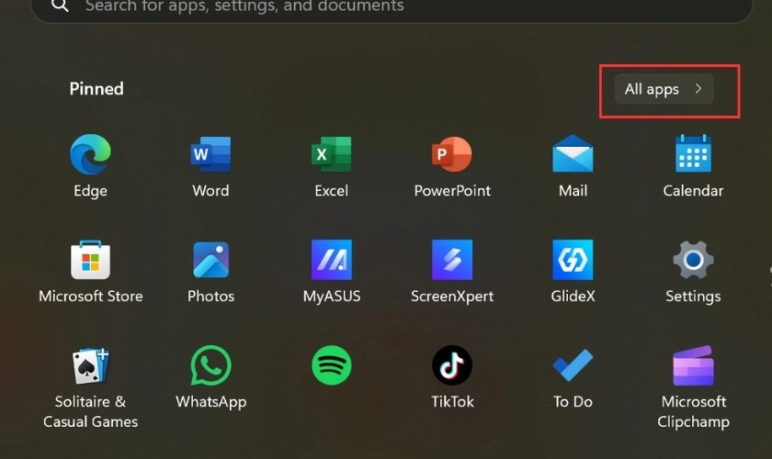772x459 pixels.
Task: Open the Photos app
Action: tap(210, 260)
